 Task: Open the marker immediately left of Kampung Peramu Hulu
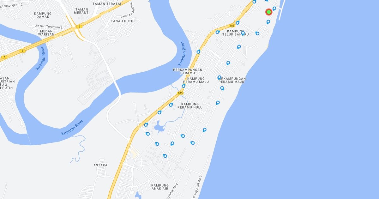[x=171, y=105]
